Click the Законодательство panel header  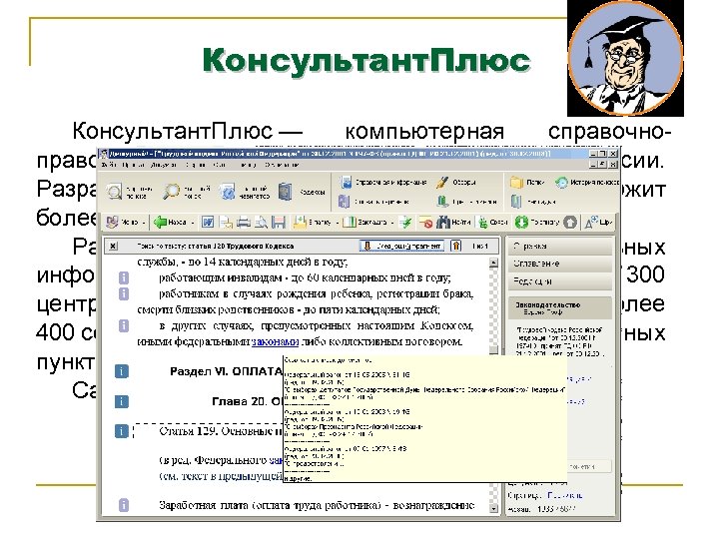[x=559, y=308]
